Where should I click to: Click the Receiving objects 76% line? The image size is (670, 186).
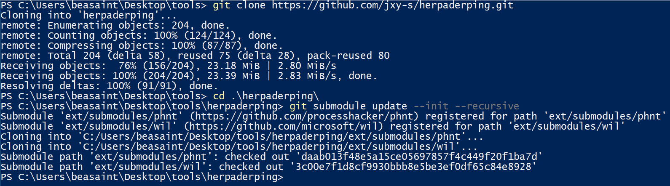(169, 66)
